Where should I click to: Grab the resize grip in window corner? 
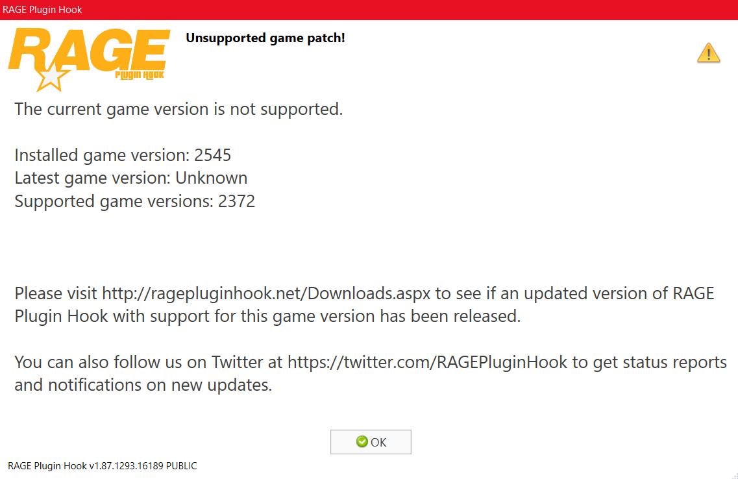pos(734,476)
